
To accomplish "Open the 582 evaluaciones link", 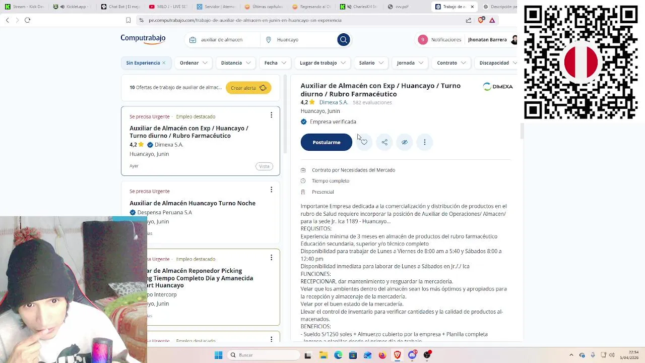I will click(372, 102).
